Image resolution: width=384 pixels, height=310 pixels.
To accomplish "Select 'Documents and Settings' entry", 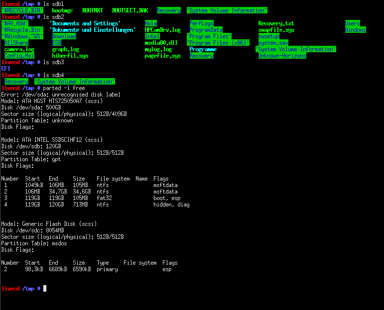I will click(85, 23).
